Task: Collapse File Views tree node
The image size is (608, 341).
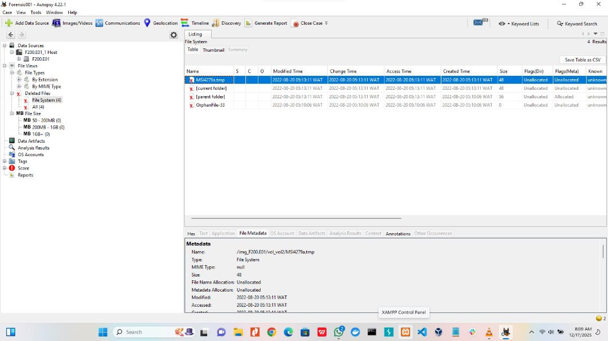Action: point(5,66)
